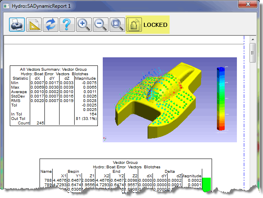Click the Tol row label

tap(14, 105)
